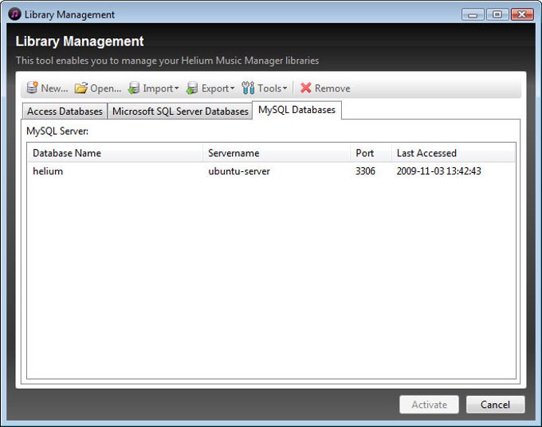Click the New library database icon
Viewport: 542px width, 427px height.
[32, 88]
